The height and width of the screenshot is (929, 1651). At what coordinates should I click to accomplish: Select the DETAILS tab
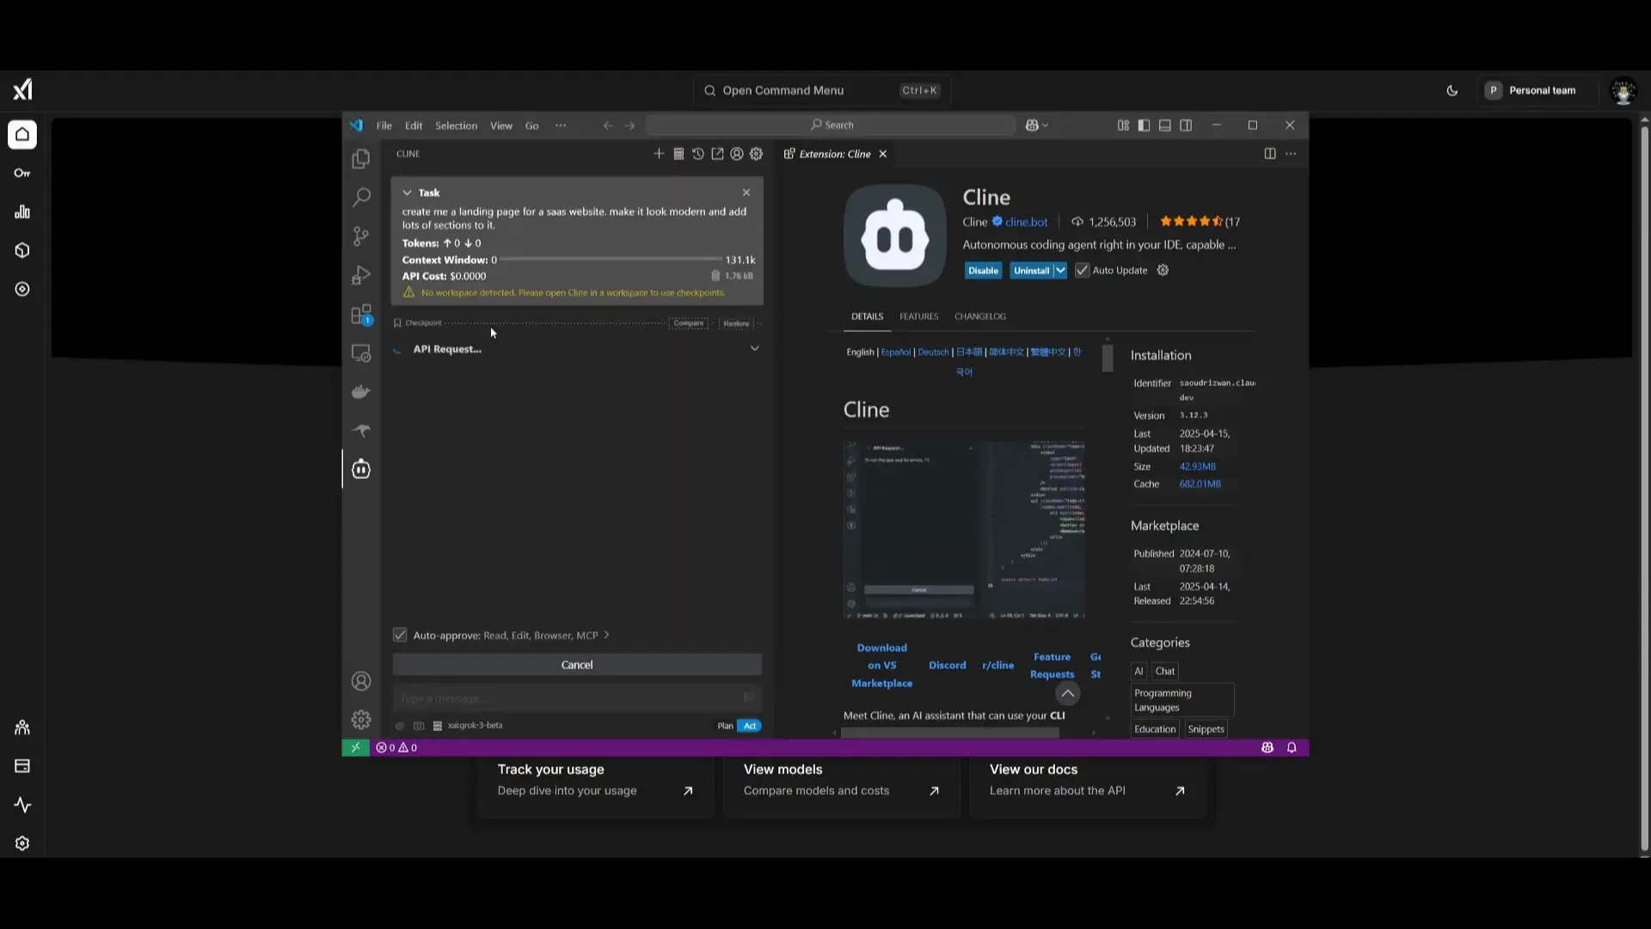tap(867, 317)
